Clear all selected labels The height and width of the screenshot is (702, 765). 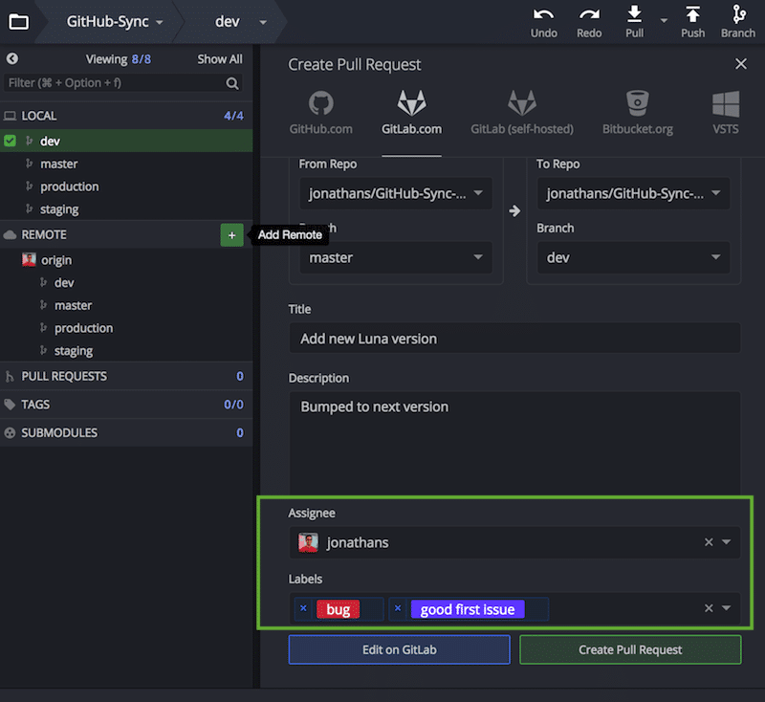tap(709, 608)
